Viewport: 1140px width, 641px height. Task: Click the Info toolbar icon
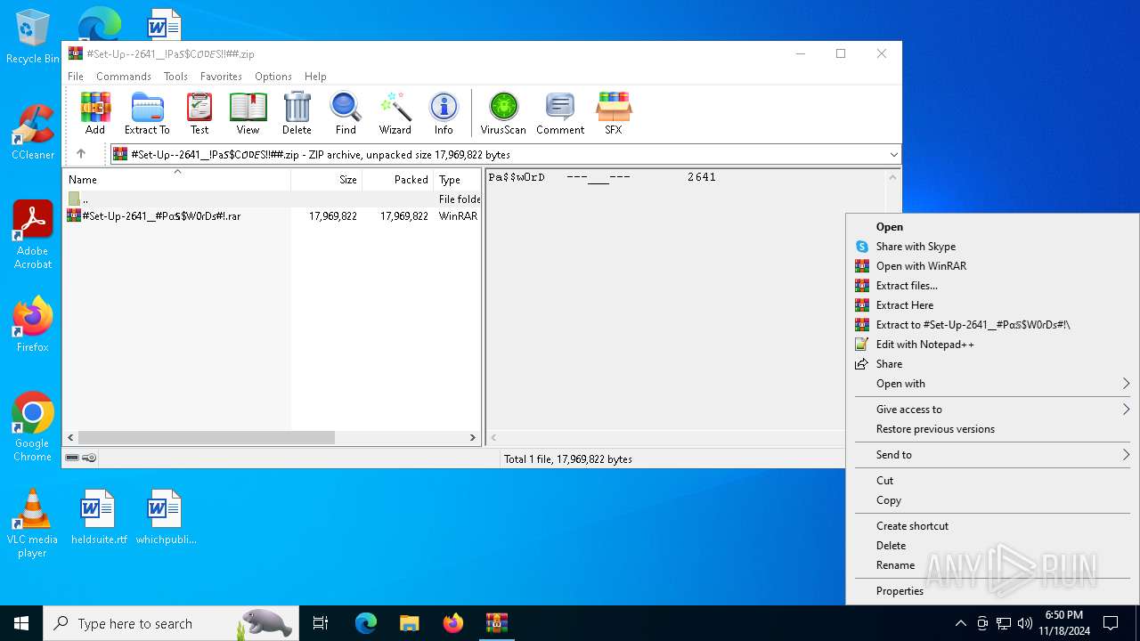tap(444, 113)
